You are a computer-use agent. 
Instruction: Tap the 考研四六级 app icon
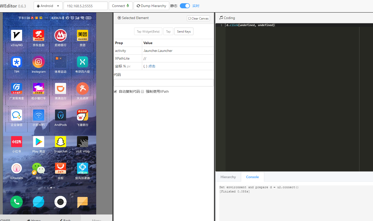pos(82,62)
